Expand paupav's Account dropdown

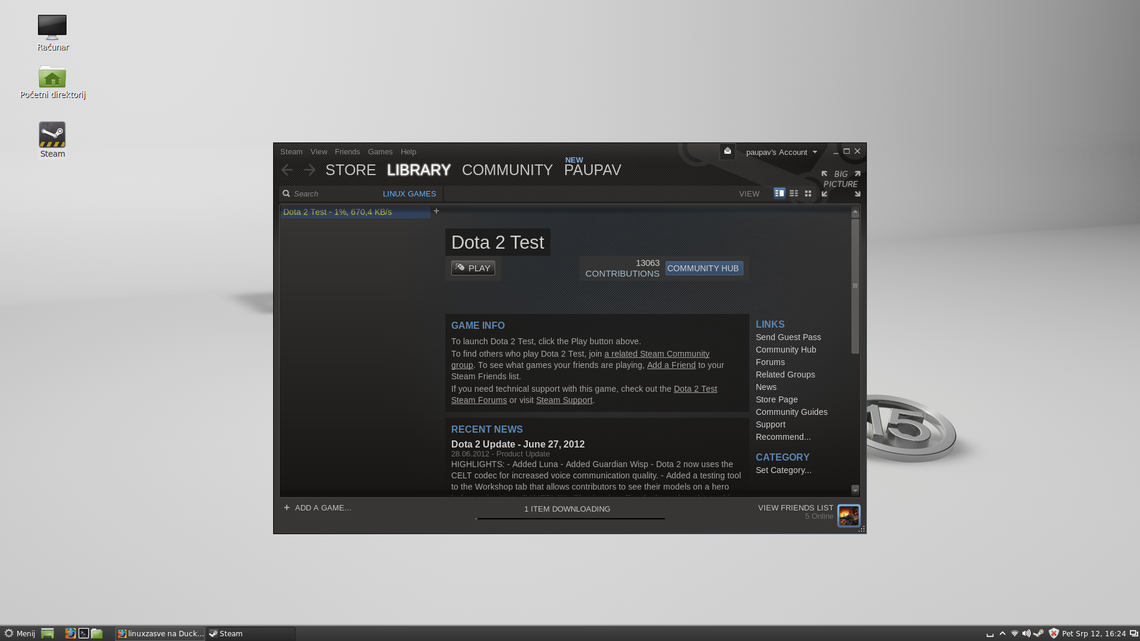click(781, 152)
